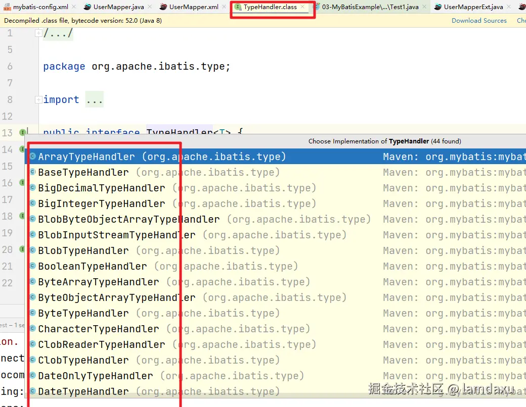The width and height of the screenshot is (526, 407).
Task: Select BlobTypeHandler implementation
Action: click(276, 250)
